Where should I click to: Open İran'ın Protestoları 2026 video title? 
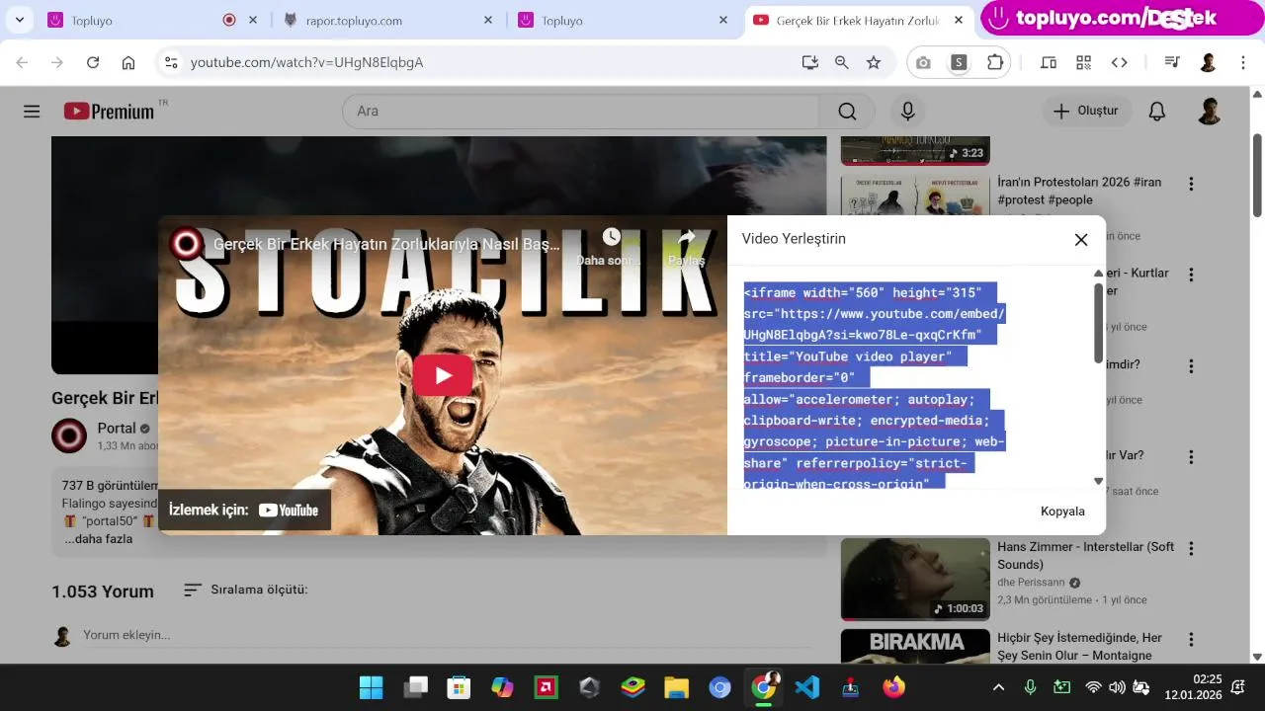point(1079,191)
